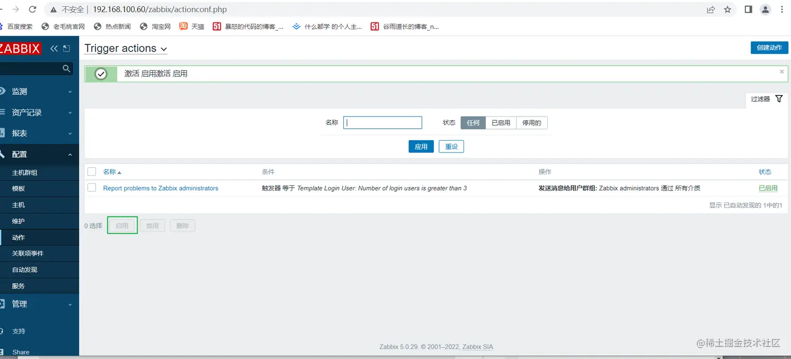The image size is (791, 359).
Task: Click the filter funnel icon
Action: pos(779,99)
